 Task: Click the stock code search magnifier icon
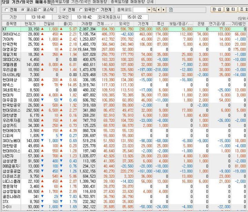coord(154,10)
